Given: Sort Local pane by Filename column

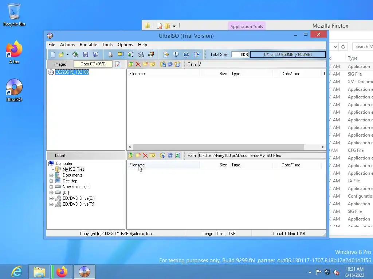Looking at the screenshot, I should pyautogui.click(x=163, y=165).
